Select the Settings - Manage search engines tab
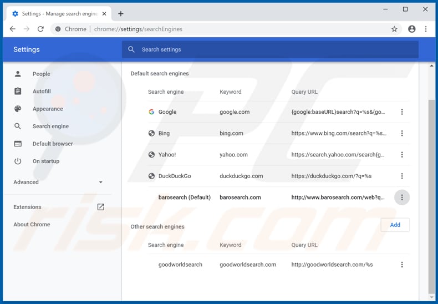The height and width of the screenshot is (304, 438). 59,14
